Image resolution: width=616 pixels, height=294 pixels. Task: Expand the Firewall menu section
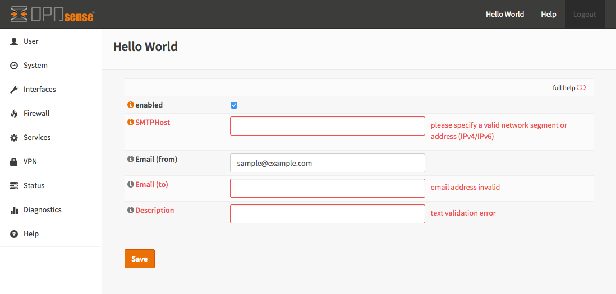click(36, 114)
